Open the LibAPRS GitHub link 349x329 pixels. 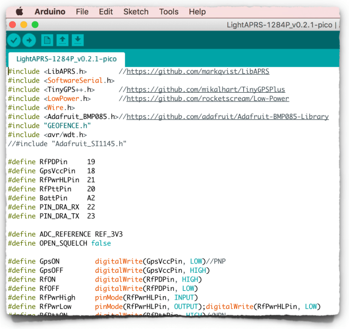[x=198, y=71]
